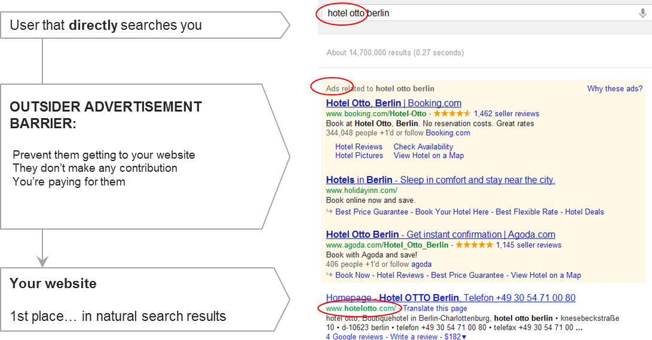Click the www.holidayinn.com URL text

362,190
